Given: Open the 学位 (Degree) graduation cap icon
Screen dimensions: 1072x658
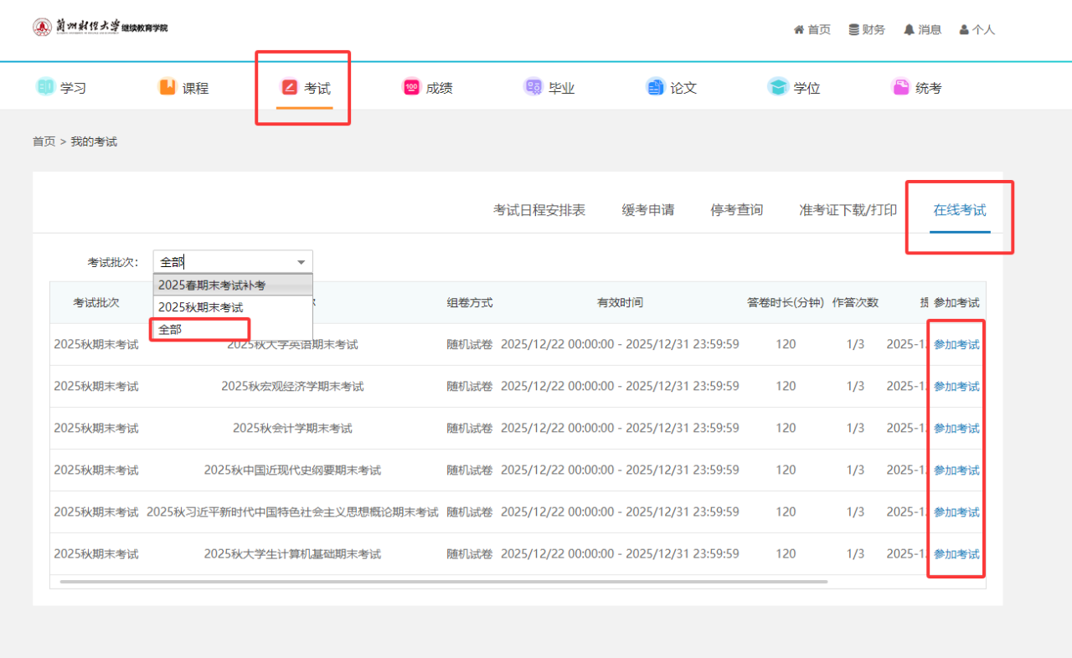Looking at the screenshot, I should click(778, 87).
